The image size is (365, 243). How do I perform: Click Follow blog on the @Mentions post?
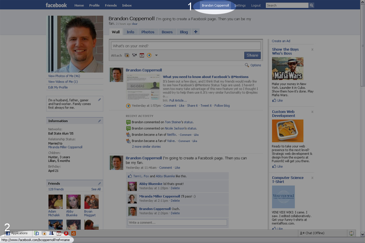click(222, 105)
